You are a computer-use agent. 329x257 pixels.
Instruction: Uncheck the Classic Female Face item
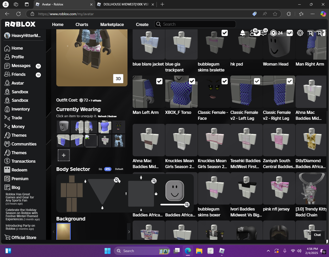click(x=225, y=81)
